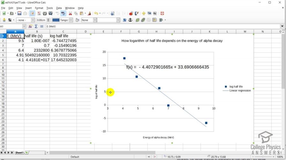Select cell containing 'log half life' header
The width and height of the screenshot is (286, 160).
(x=63, y=36)
